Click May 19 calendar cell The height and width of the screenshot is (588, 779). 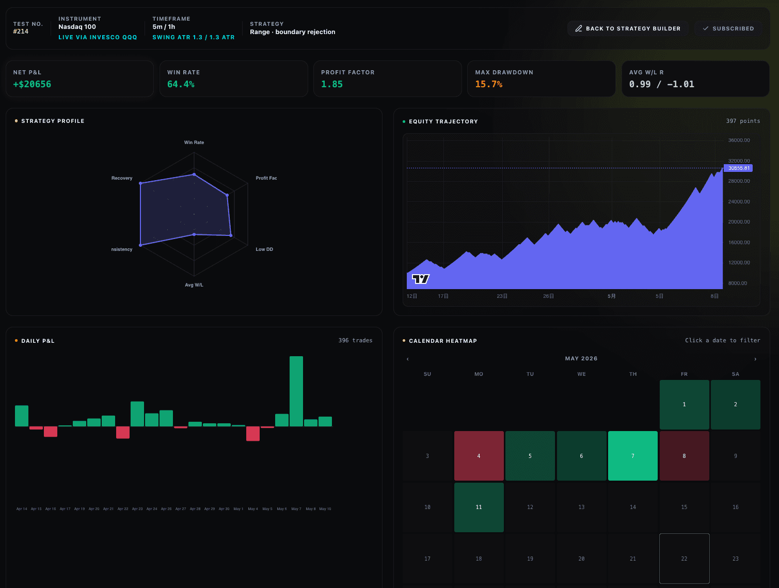[530, 559]
